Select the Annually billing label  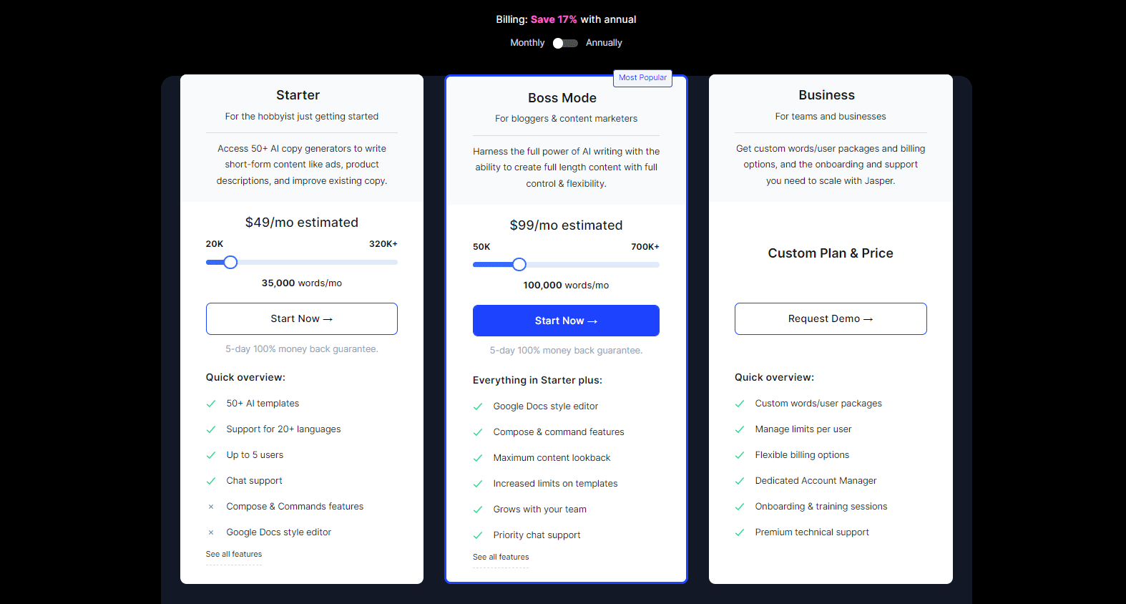[x=604, y=43]
